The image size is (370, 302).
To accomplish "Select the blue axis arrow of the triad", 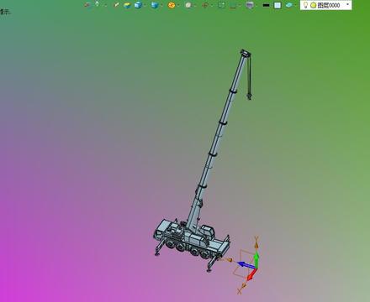I will click(x=246, y=264).
